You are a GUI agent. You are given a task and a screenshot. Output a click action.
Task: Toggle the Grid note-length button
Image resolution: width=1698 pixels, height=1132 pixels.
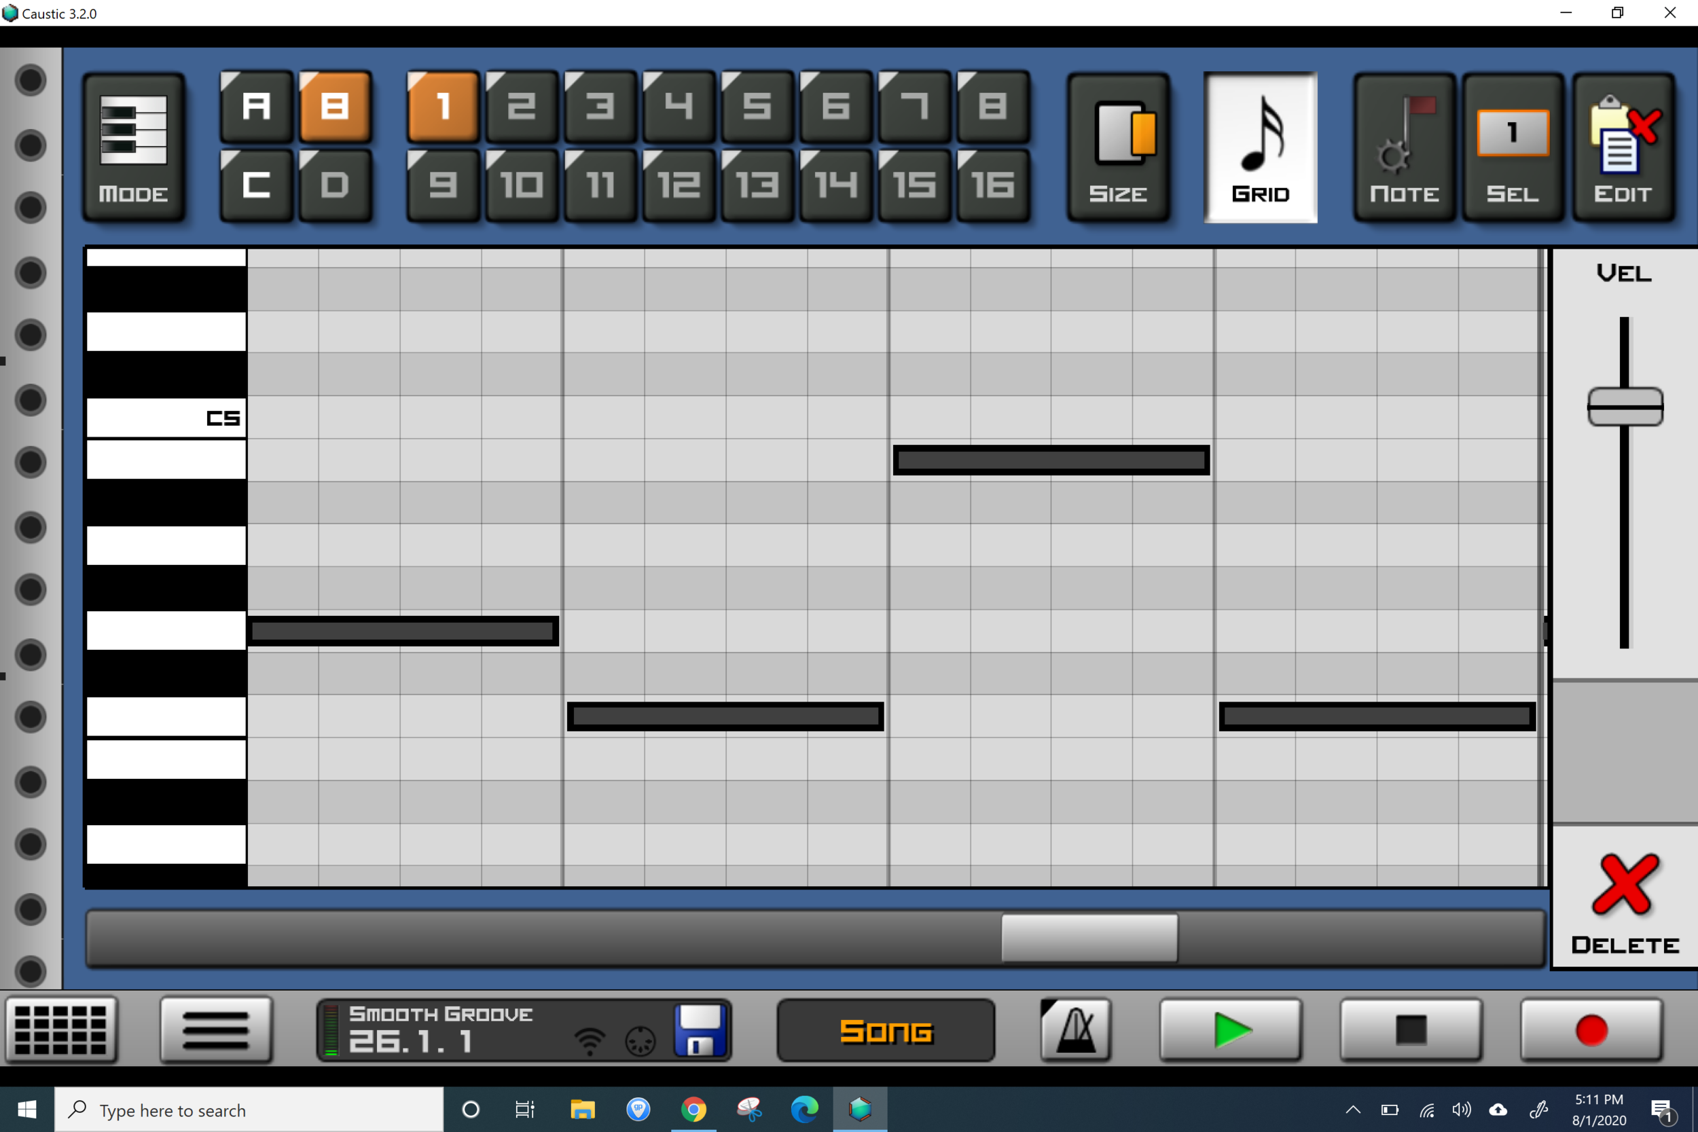(1260, 147)
